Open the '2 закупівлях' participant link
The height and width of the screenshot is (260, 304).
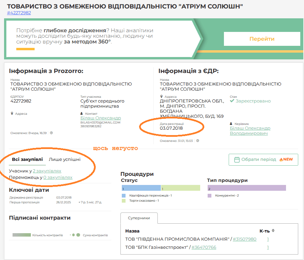[x=47, y=171]
